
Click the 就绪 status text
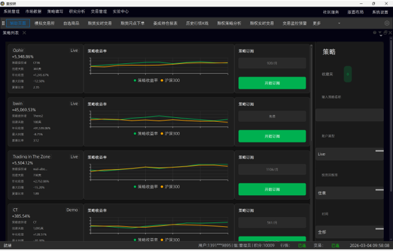(7, 246)
